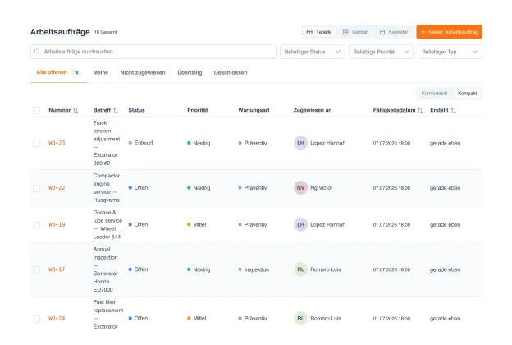Open the Alle offenen tab
This screenshot has height=345, width=512.
coord(58,72)
